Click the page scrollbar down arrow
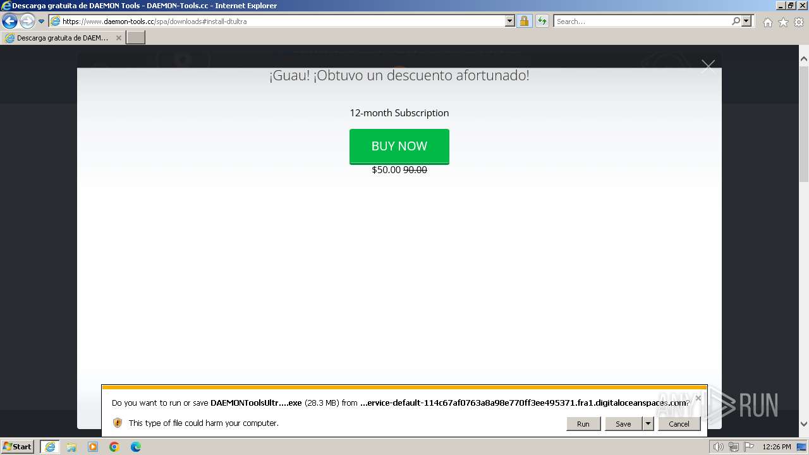Viewport: 809px width, 455px height. pyautogui.click(x=804, y=424)
